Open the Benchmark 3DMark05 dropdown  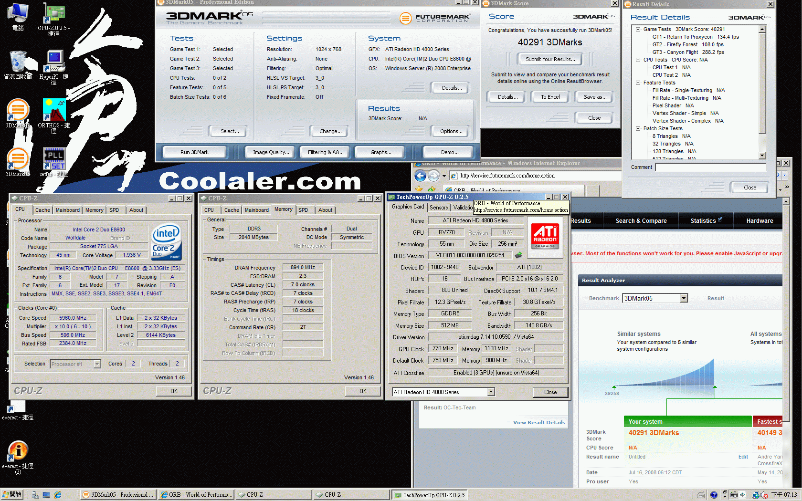click(x=684, y=298)
